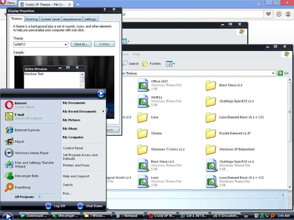Click Display Properties help question button
The width and height of the screenshot is (294, 220).
click(x=105, y=9)
